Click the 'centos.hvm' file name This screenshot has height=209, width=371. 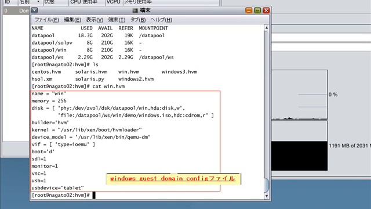[46, 72]
